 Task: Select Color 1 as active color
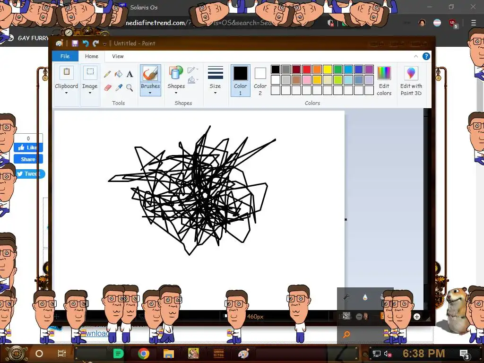point(241,80)
